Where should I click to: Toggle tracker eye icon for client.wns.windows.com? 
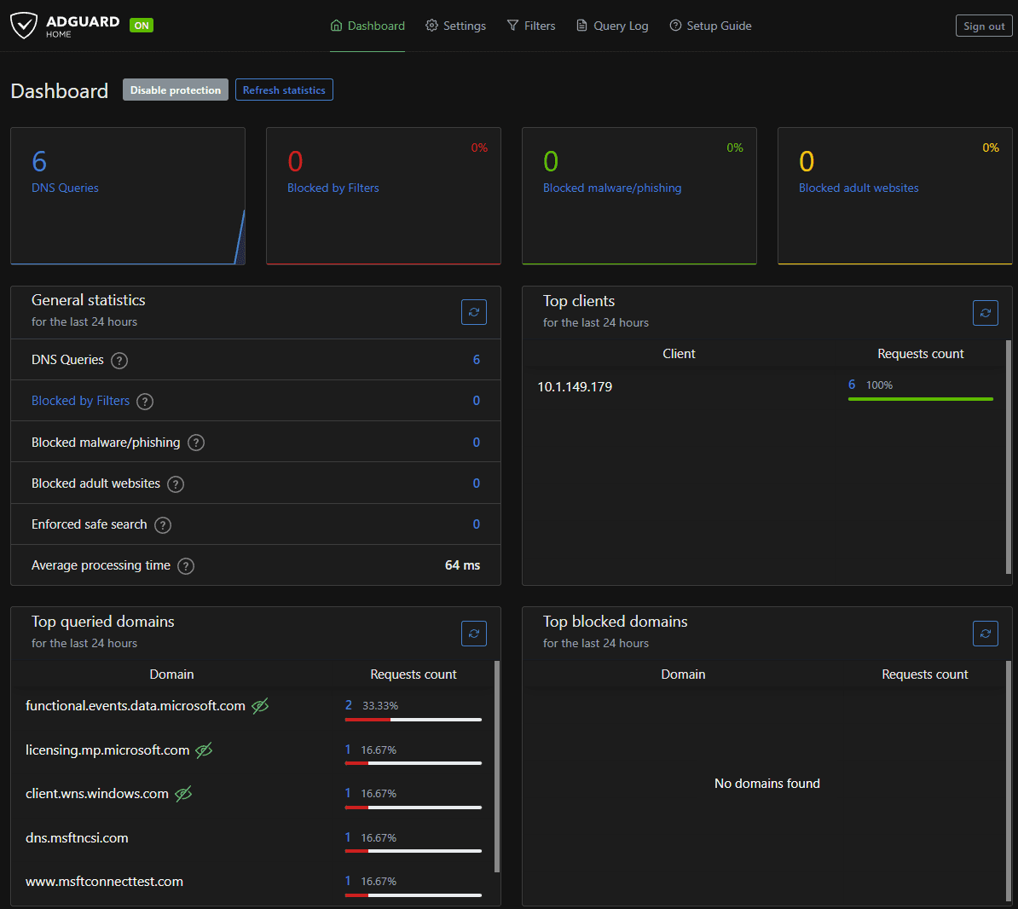click(x=183, y=794)
